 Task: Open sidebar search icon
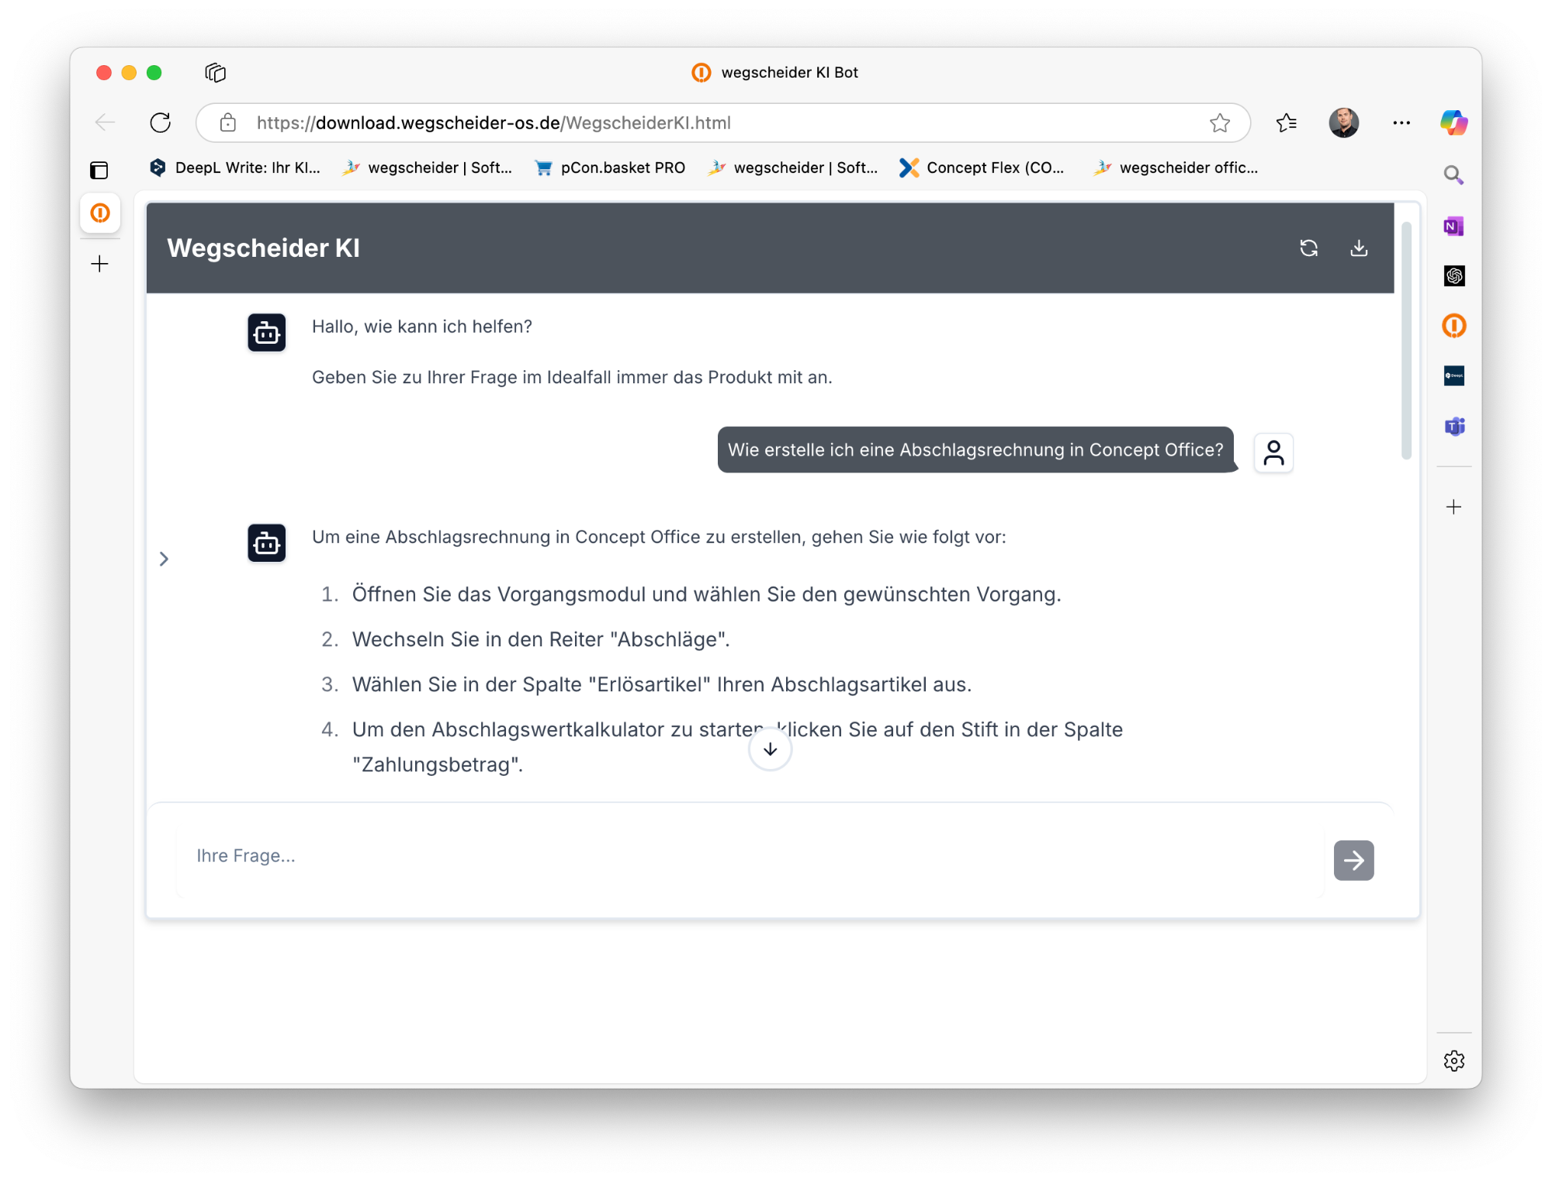coord(1453,175)
